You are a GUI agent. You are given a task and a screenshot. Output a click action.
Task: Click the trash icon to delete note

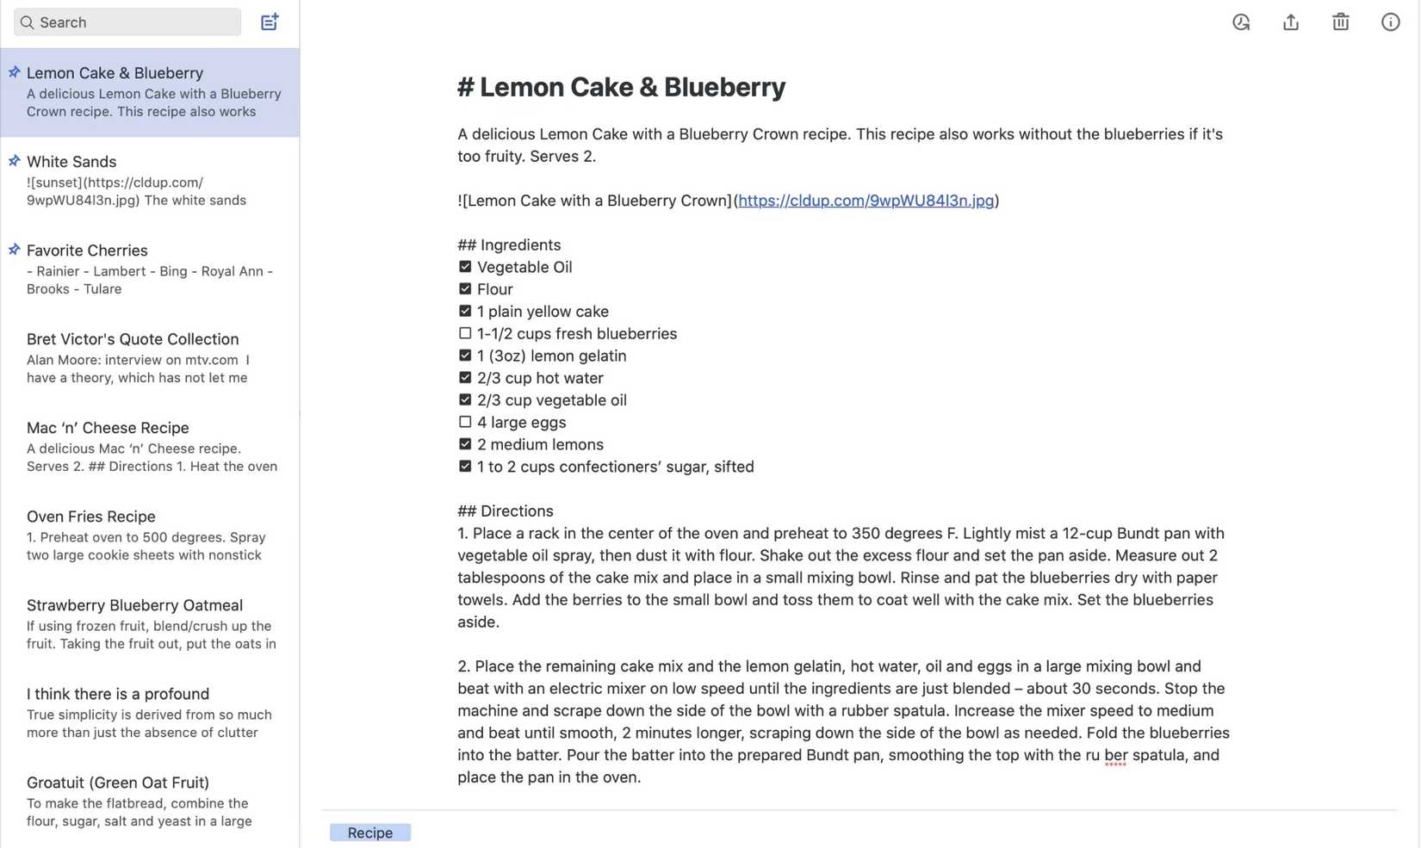pyautogui.click(x=1340, y=22)
